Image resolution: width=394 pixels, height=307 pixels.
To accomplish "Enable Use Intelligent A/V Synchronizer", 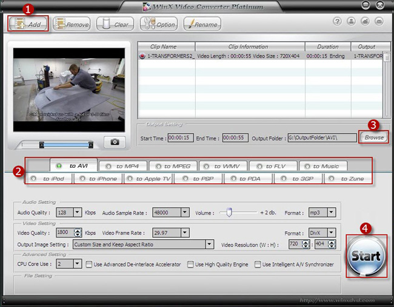I will coord(258,265).
